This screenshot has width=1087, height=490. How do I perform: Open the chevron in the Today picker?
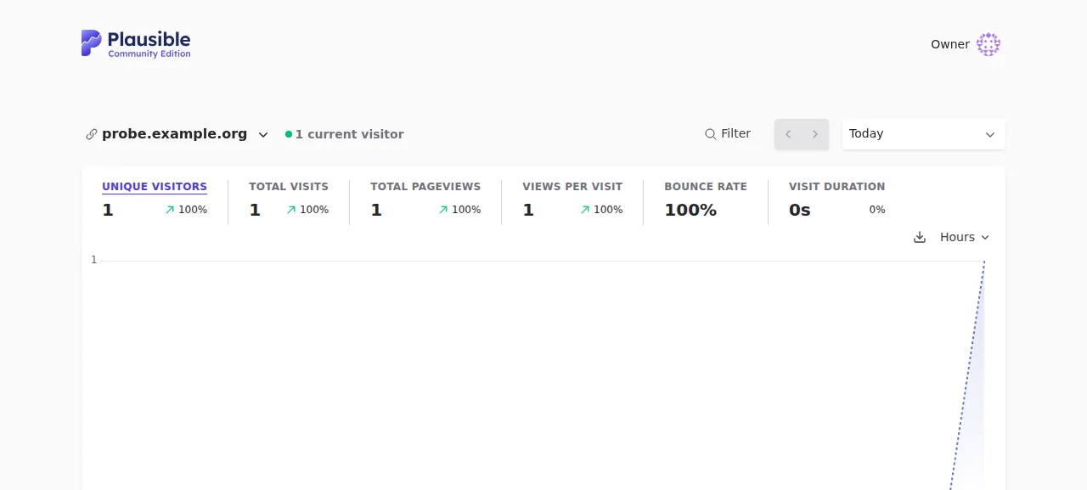tap(990, 135)
